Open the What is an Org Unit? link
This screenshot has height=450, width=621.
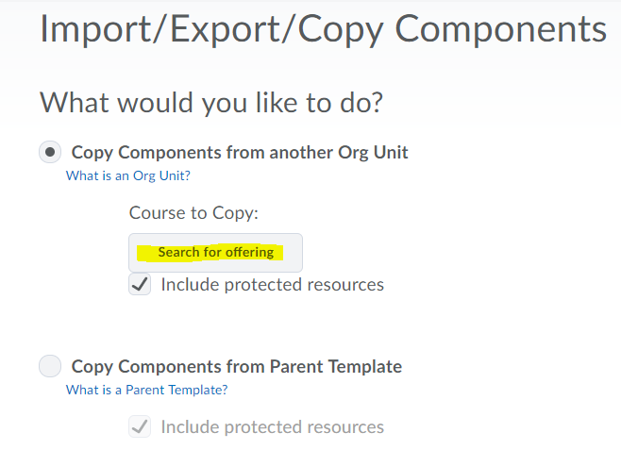127,175
